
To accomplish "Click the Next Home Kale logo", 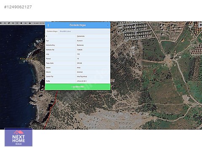I will (19, 137).
